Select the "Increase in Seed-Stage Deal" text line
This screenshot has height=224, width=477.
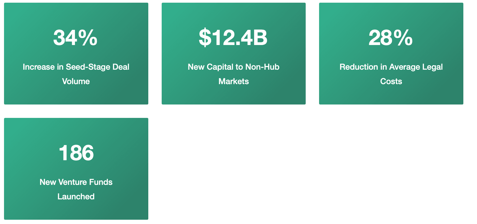coord(76,67)
